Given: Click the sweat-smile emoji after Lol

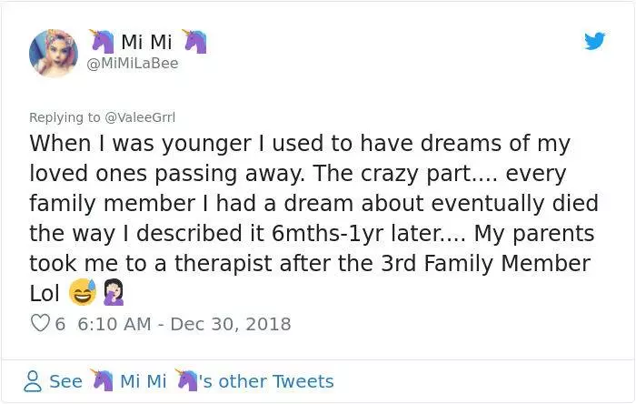Looking at the screenshot, I should coord(83,292).
